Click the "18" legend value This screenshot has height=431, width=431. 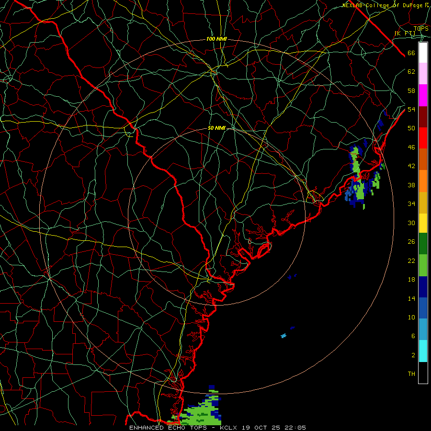coord(411,280)
